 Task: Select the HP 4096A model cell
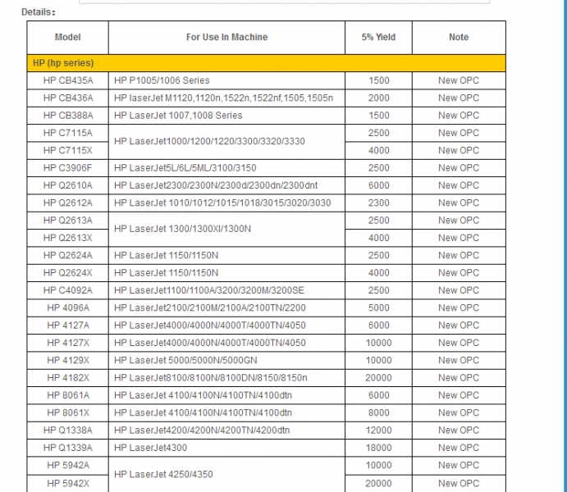(x=68, y=307)
